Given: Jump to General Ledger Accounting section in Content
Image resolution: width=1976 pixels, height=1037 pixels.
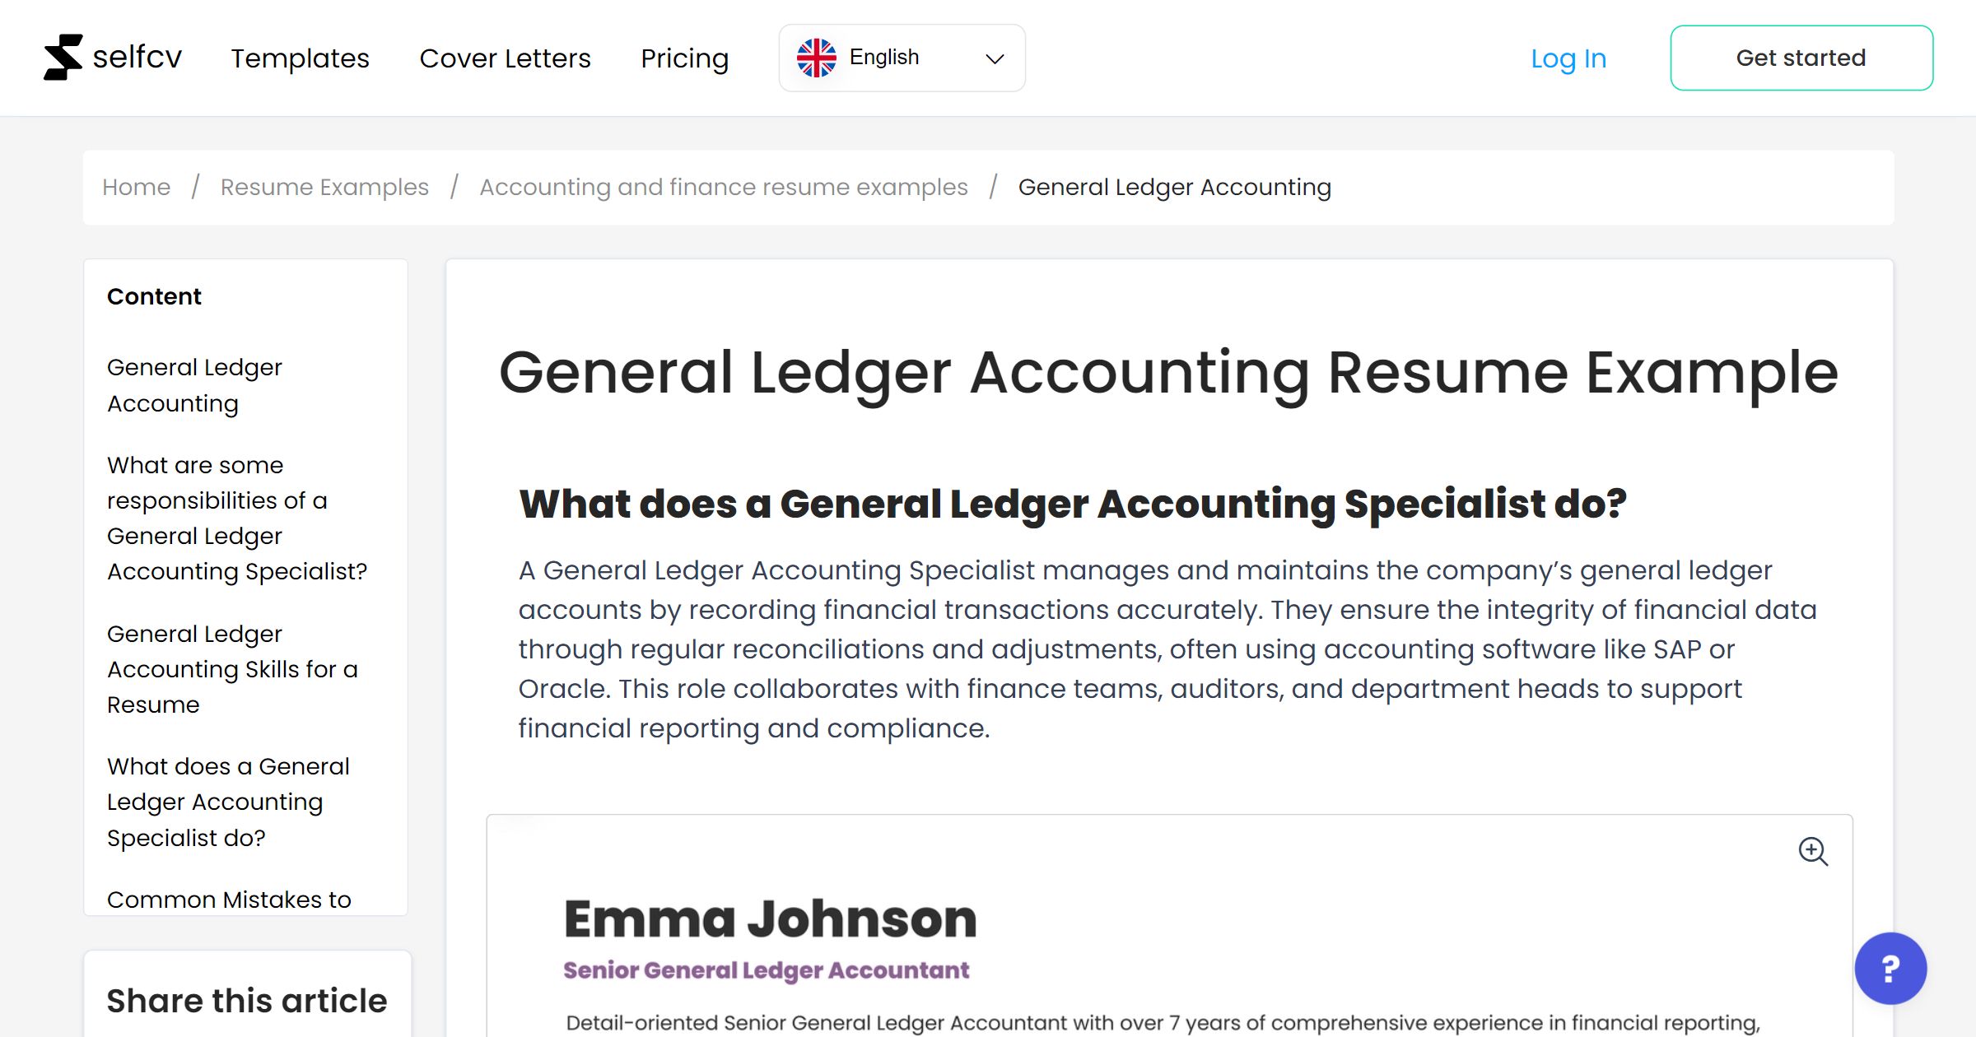Looking at the screenshot, I should point(194,384).
